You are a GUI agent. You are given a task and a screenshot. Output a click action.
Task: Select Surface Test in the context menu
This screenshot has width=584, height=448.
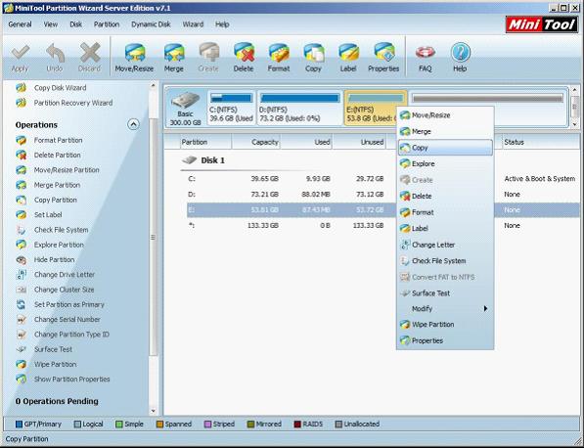click(x=445, y=293)
